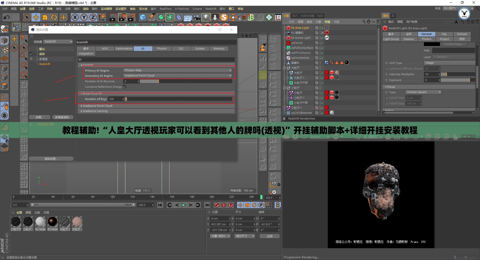The width and height of the screenshot is (480, 260).
Task: Toggle the Y axis lock
Action: click(84, 17)
